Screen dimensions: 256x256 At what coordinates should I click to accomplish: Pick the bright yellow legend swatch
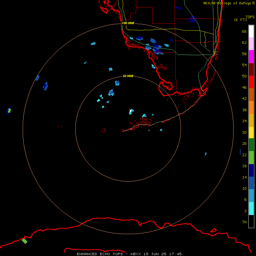tap(251, 133)
